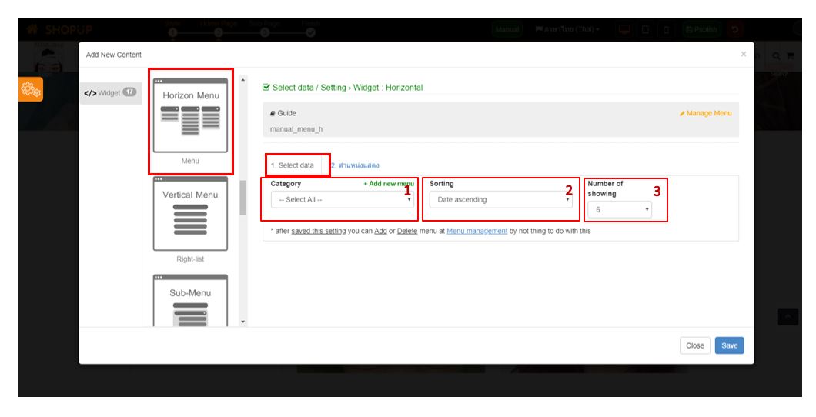This screenshot has height=417, width=816.
Task: Click the orange settings gears icon
Action: tap(31, 89)
